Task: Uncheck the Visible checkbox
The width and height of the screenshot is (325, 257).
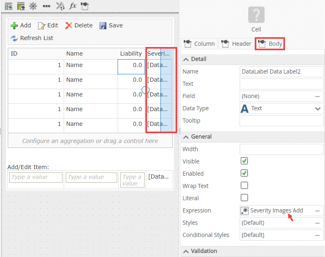Action: [x=244, y=161]
